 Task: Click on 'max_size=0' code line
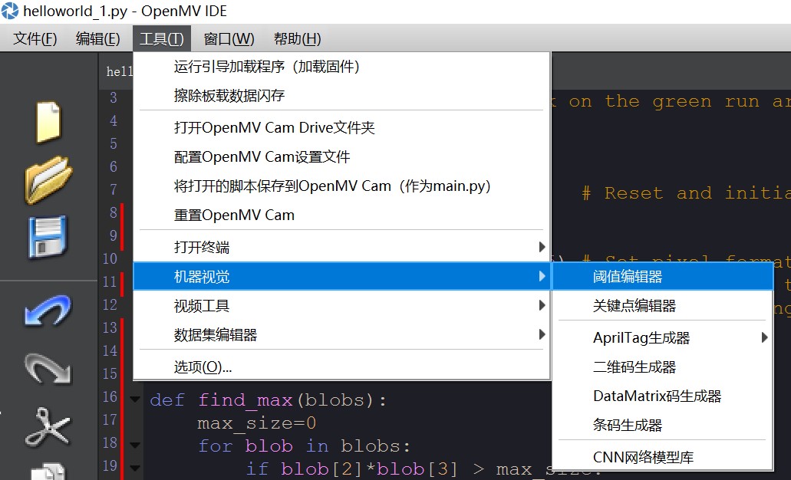[257, 423]
